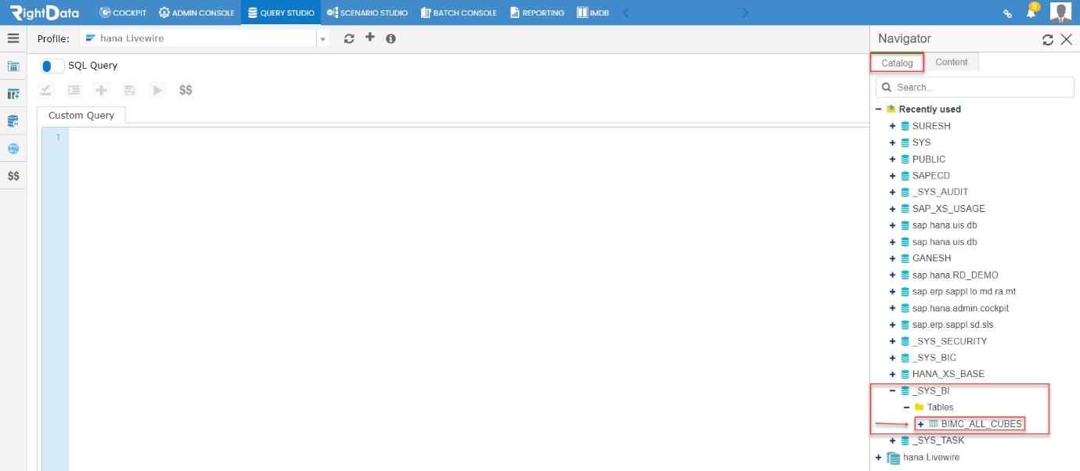Open Batch Console from the top menu
This screenshot has width=1080, height=471.
click(x=459, y=12)
